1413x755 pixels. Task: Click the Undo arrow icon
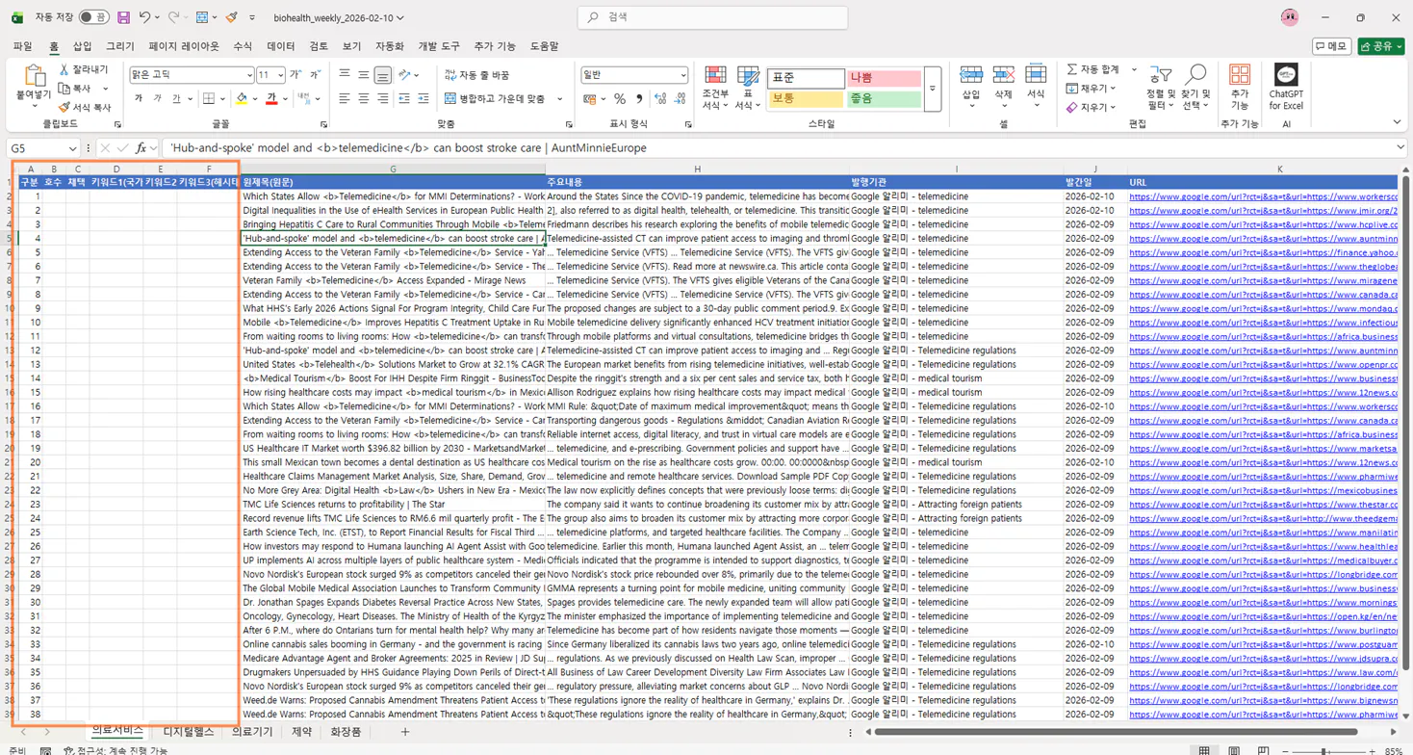(x=144, y=17)
